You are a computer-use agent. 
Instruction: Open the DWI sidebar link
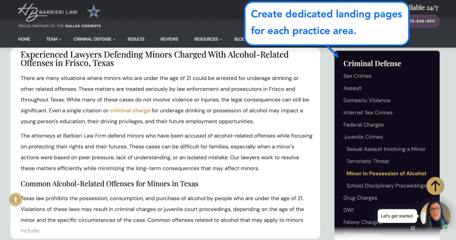(348, 210)
